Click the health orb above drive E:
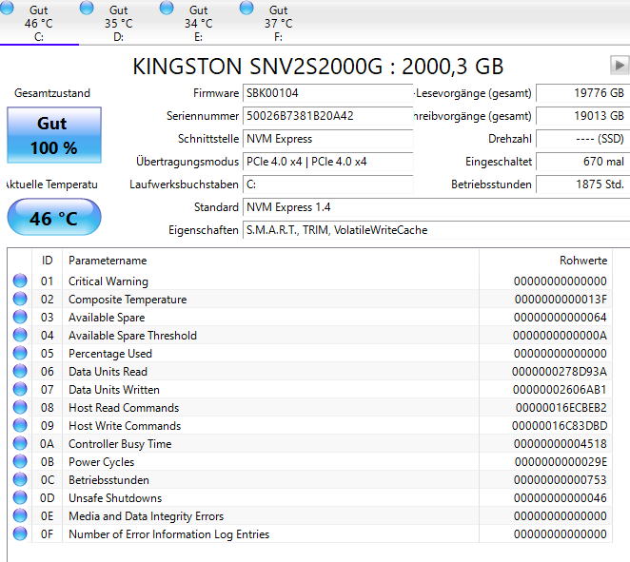The image size is (630, 562). [167, 8]
